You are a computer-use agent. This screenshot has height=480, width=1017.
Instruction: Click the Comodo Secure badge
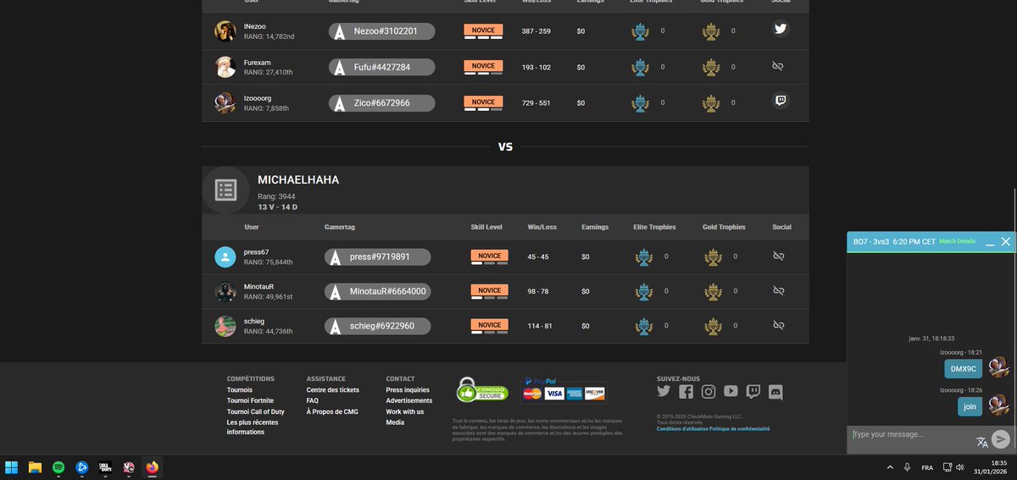(481, 389)
